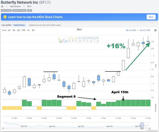The width and height of the screenshot is (159, 132).
Task: Click the '5.5' price axis label
Action: point(153,42)
